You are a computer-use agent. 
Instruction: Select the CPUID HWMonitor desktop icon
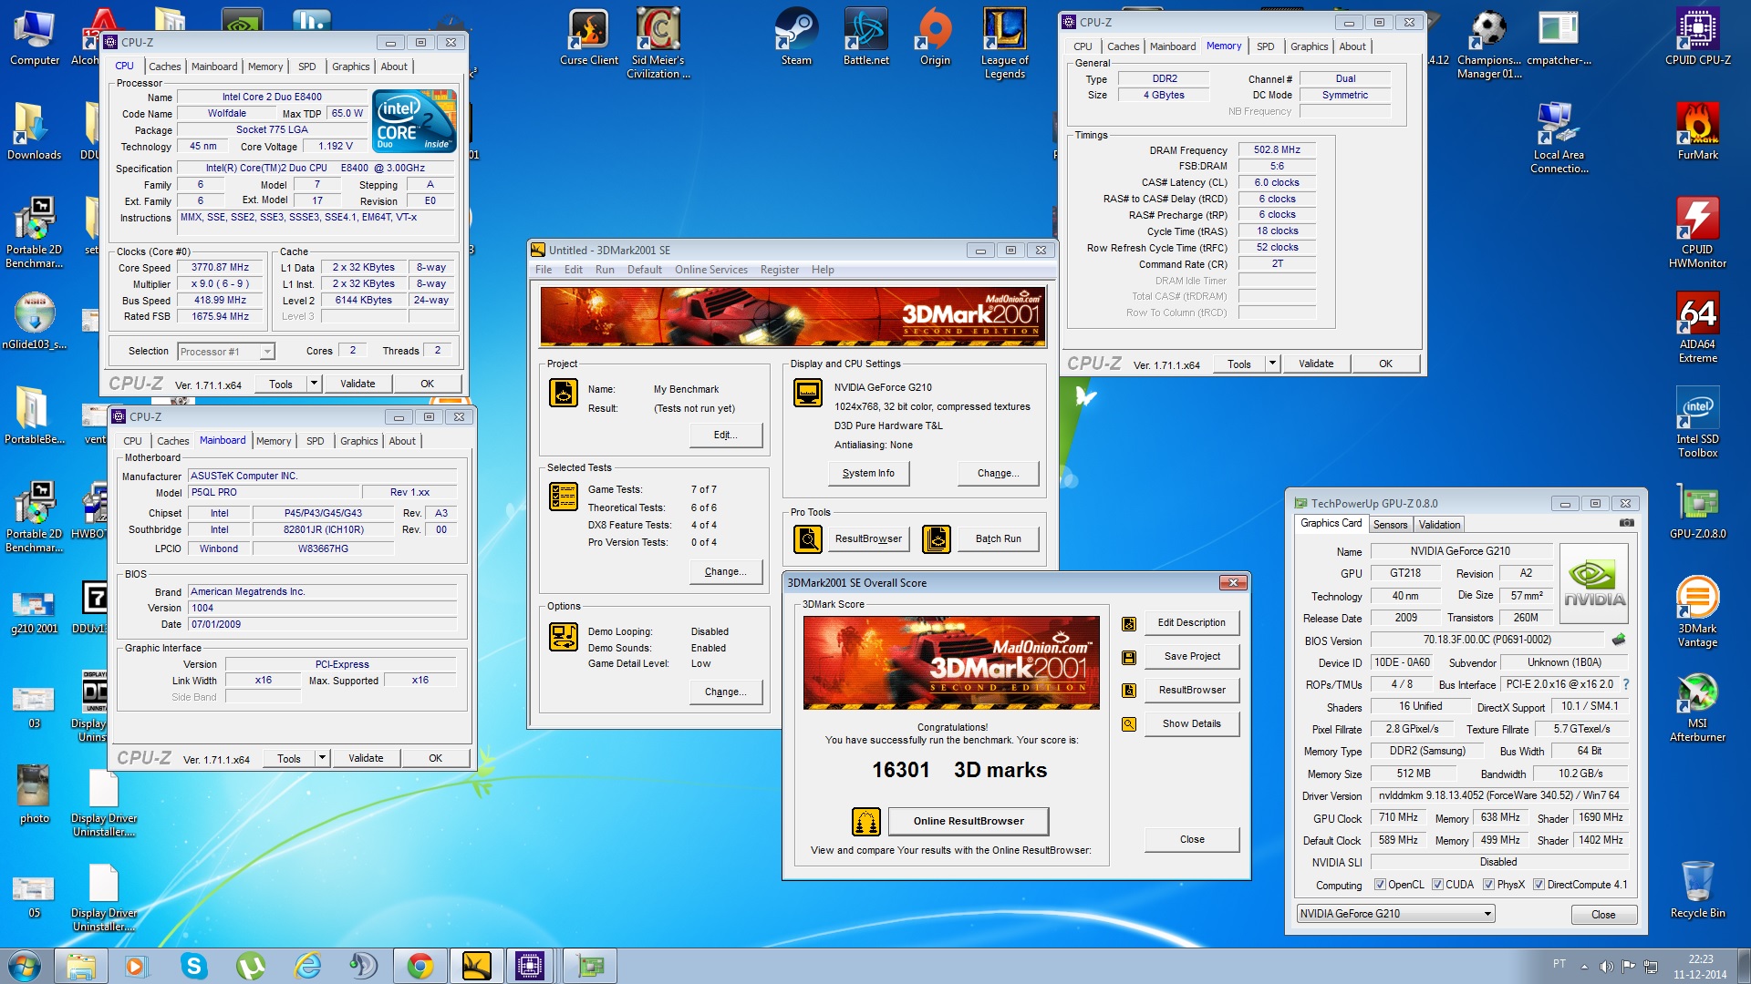[x=1697, y=232]
